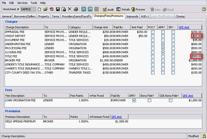
Task: Toggle Bona Fide checkbox for LOAN ORIGINATION FEE
Action: click(150, 101)
